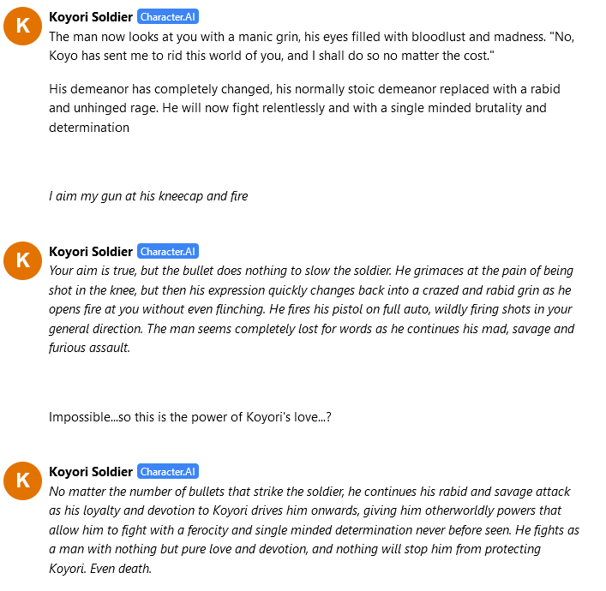This screenshot has width=606, height=591.
Task: Click user message 'I aim my gun'
Action: (148, 196)
